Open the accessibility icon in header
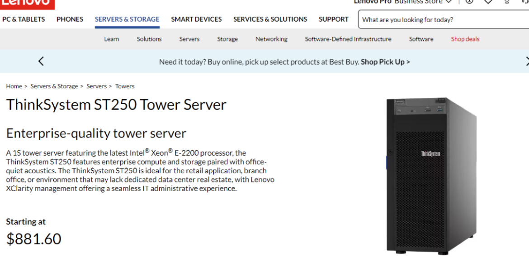The width and height of the screenshot is (529, 257). point(469,2)
